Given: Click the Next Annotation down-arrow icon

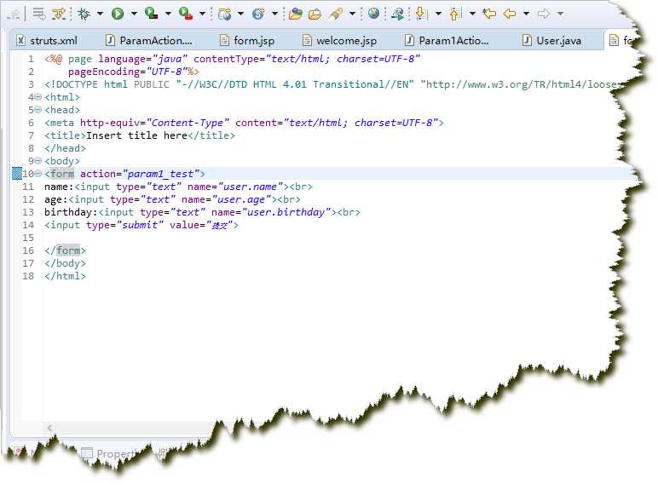Looking at the screenshot, I should 421,14.
